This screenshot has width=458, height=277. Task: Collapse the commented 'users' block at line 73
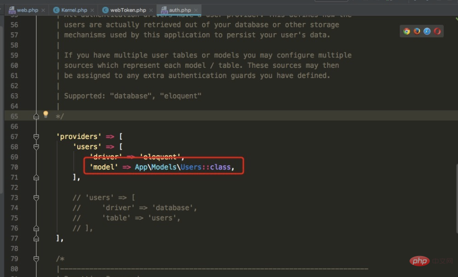click(36, 198)
